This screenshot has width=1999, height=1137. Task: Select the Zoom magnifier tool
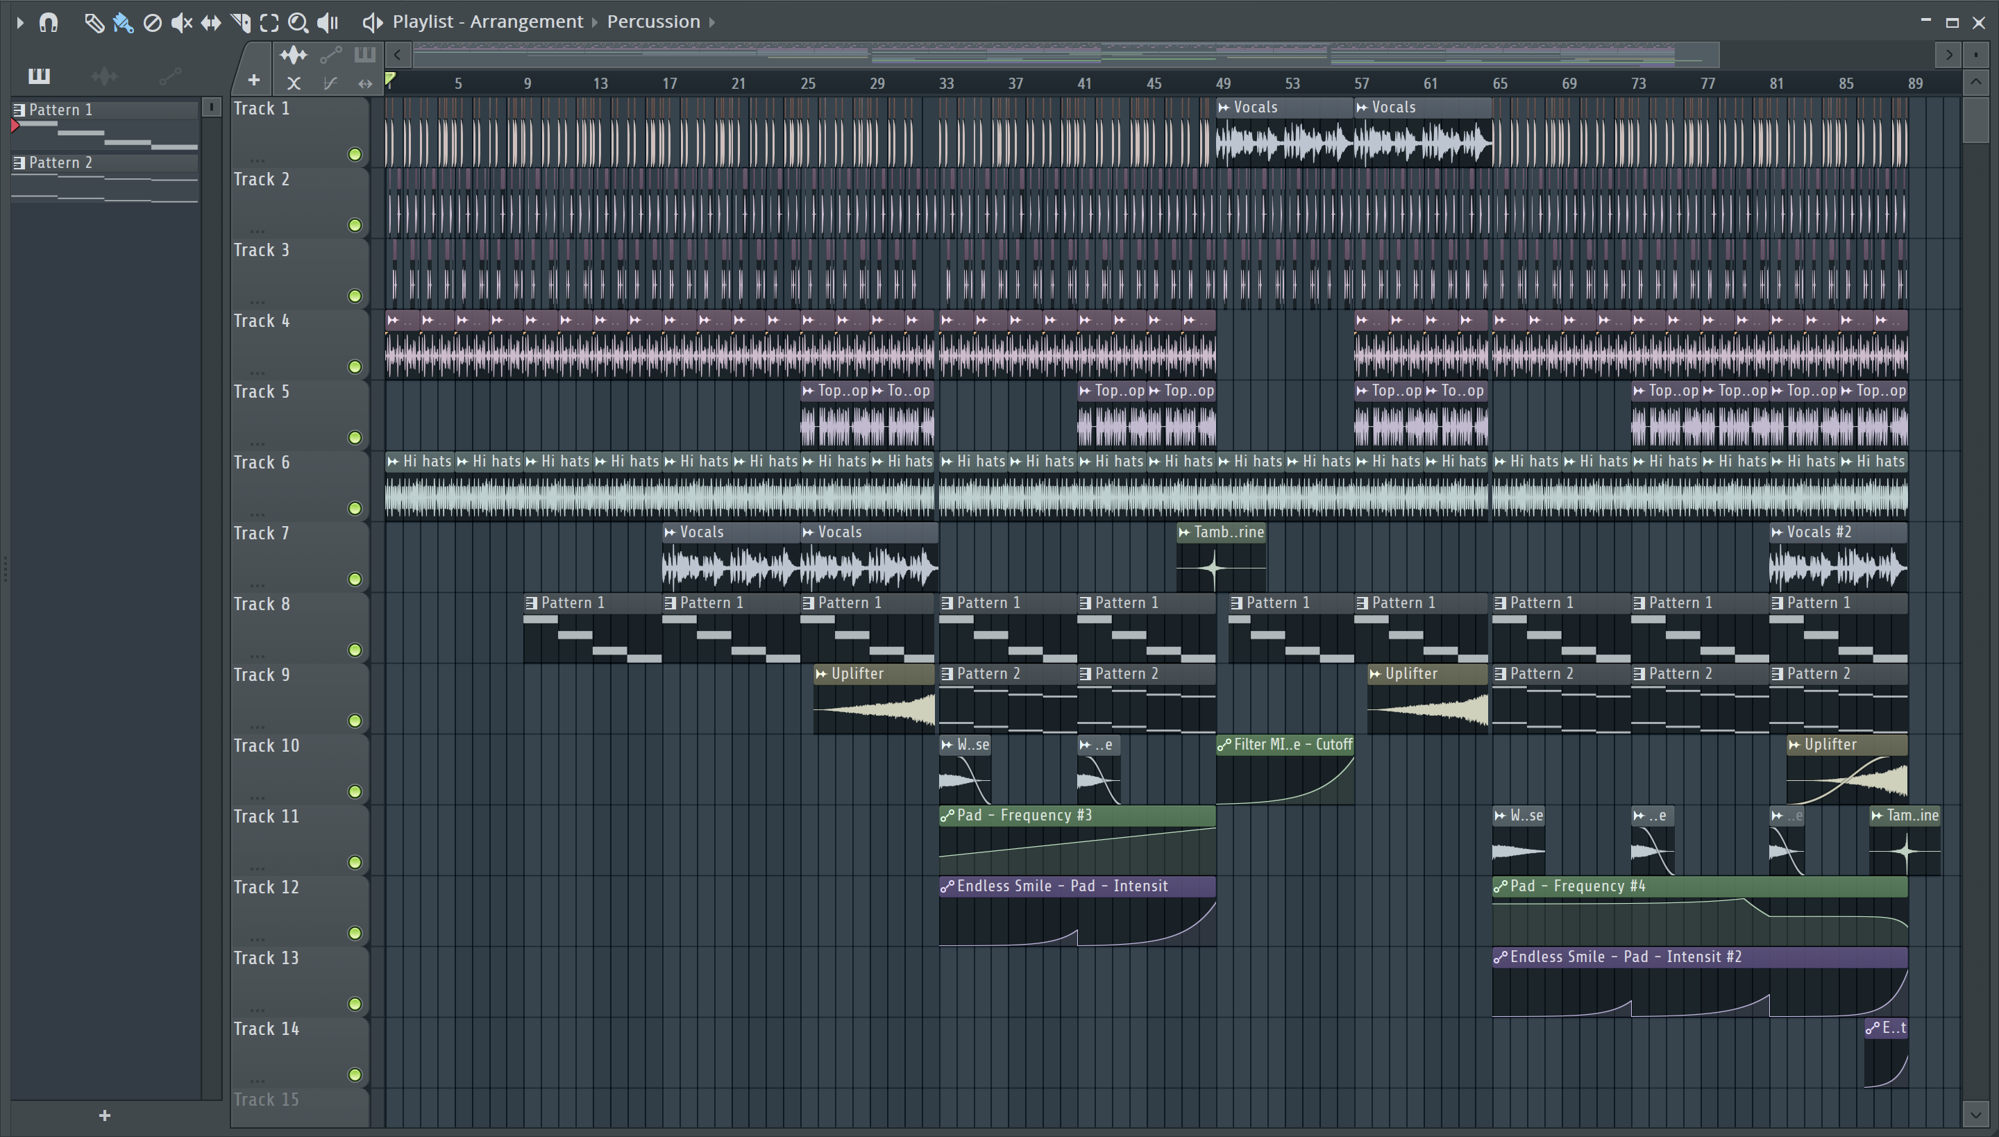pyautogui.click(x=298, y=23)
